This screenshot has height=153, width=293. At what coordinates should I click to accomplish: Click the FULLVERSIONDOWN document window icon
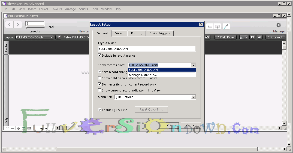tap(6, 16)
